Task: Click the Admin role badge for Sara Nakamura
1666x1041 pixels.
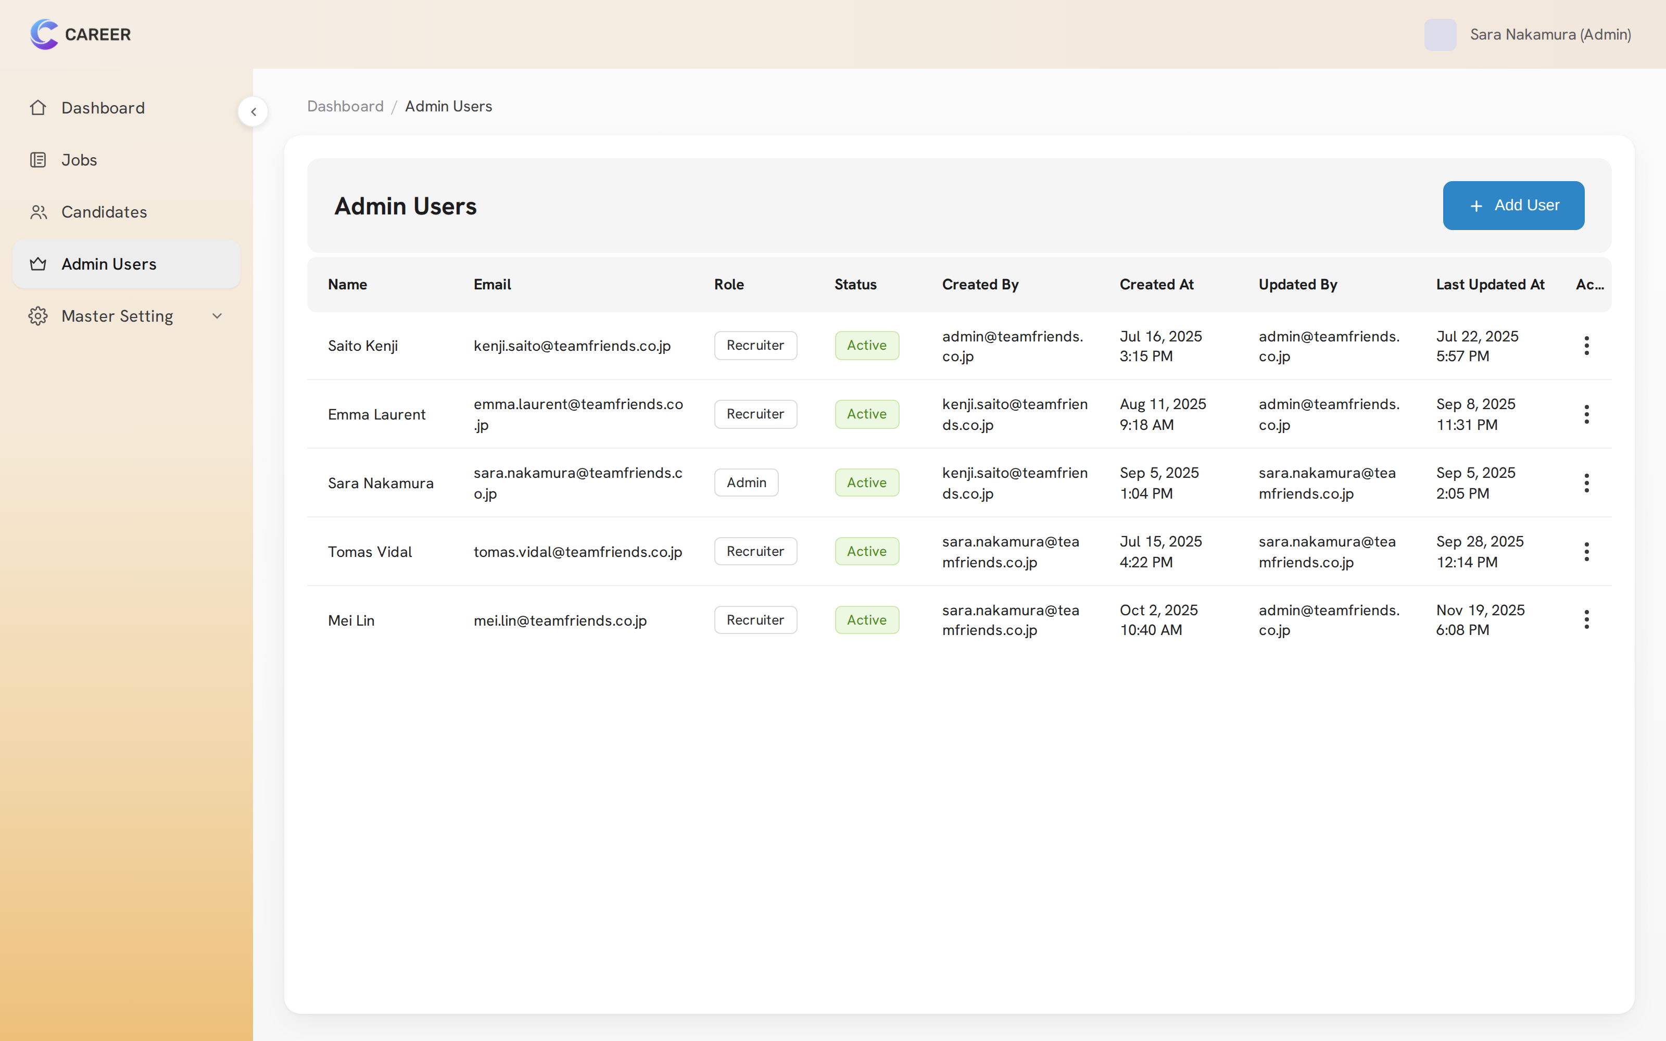Action: click(x=746, y=483)
